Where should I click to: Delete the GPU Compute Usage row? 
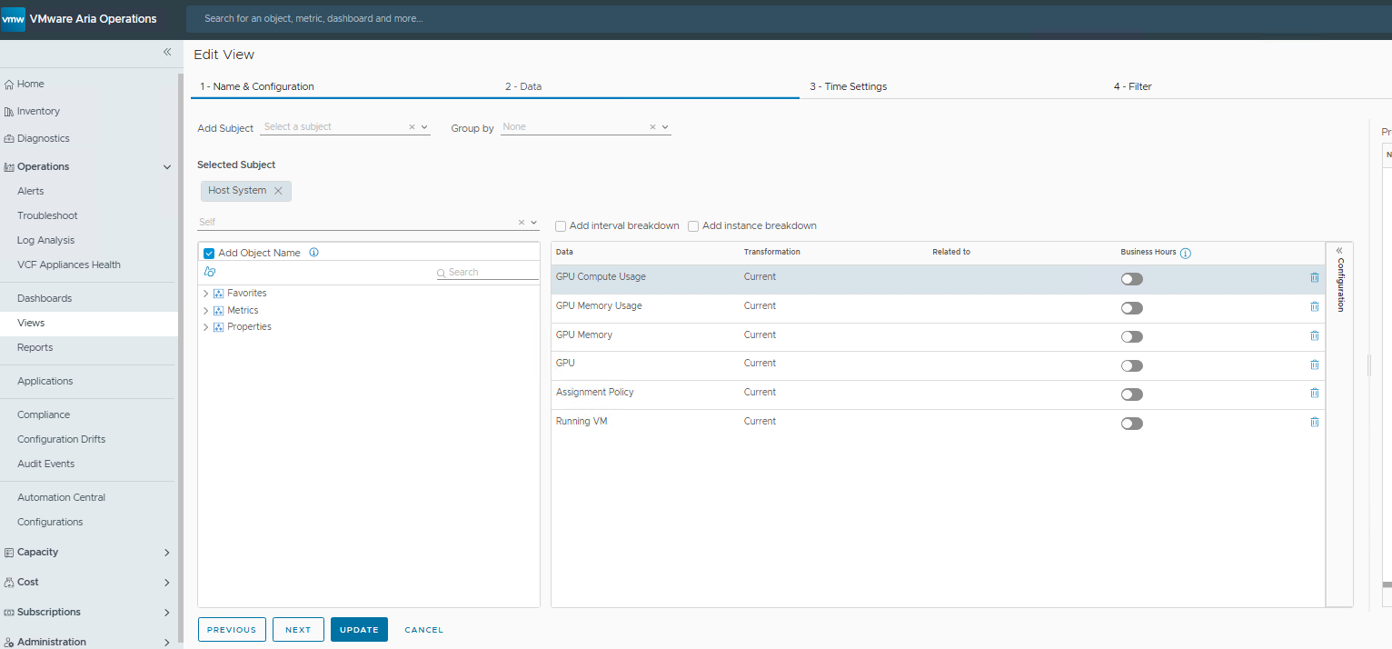[x=1314, y=277]
